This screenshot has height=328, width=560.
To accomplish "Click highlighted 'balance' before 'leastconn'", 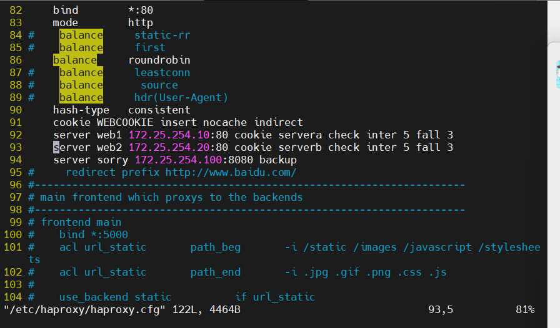I will (x=81, y=72).
